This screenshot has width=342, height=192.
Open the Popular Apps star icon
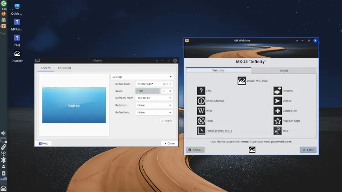coord(277,121)
